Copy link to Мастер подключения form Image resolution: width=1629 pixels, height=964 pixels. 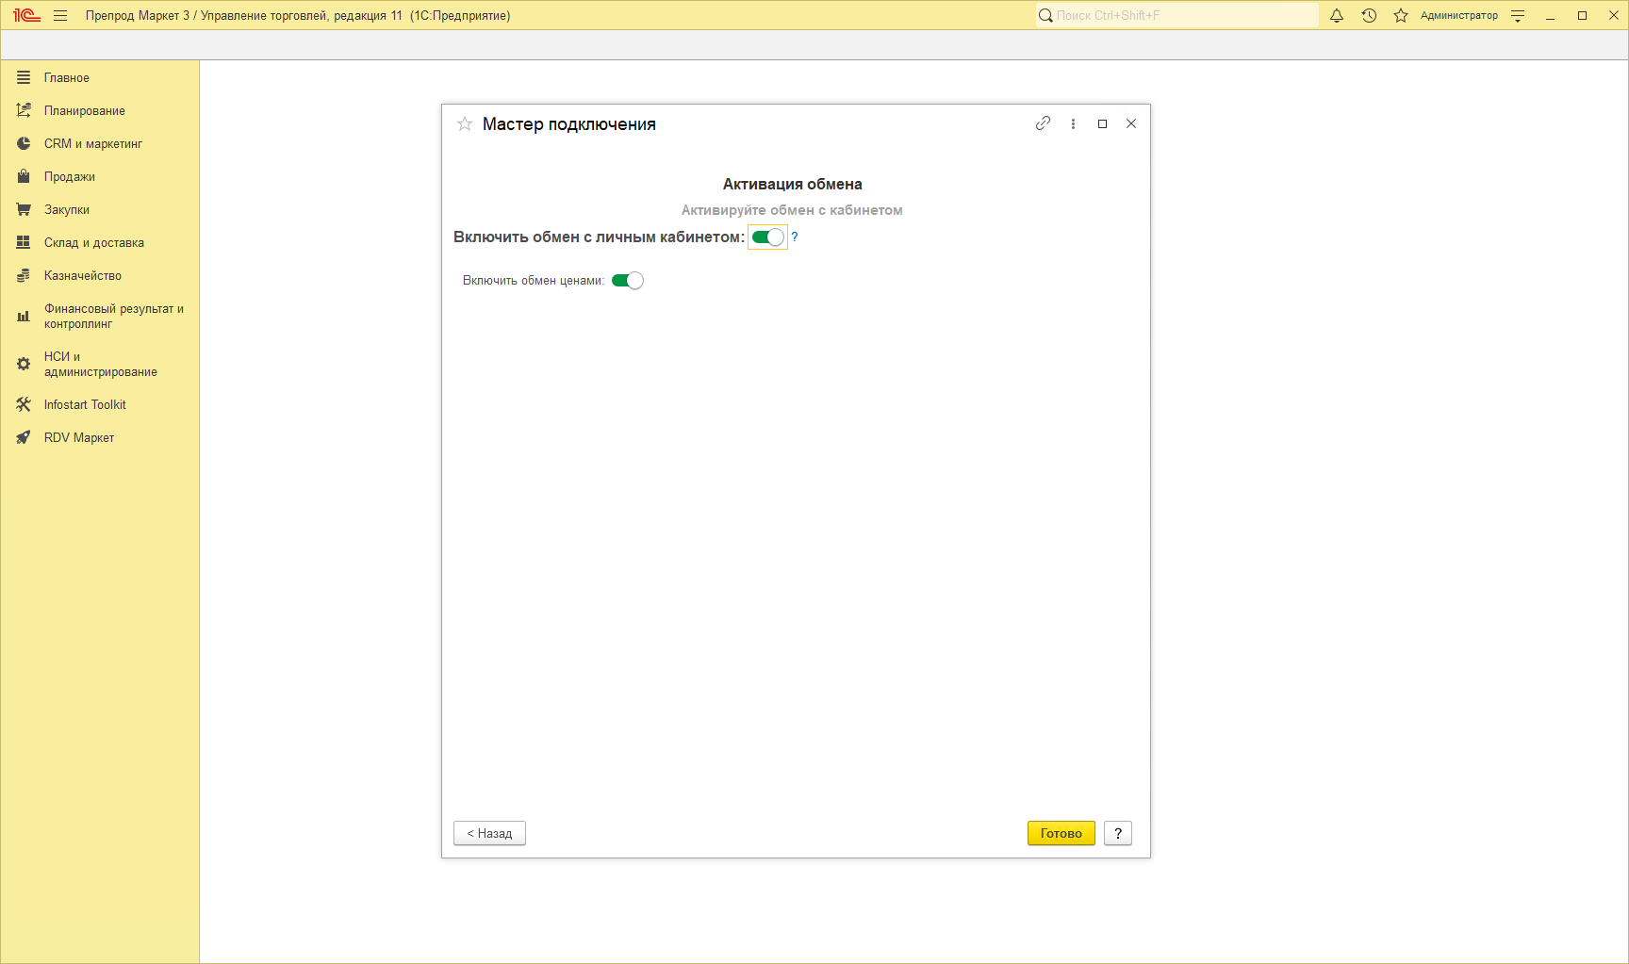click(1043, 123)
